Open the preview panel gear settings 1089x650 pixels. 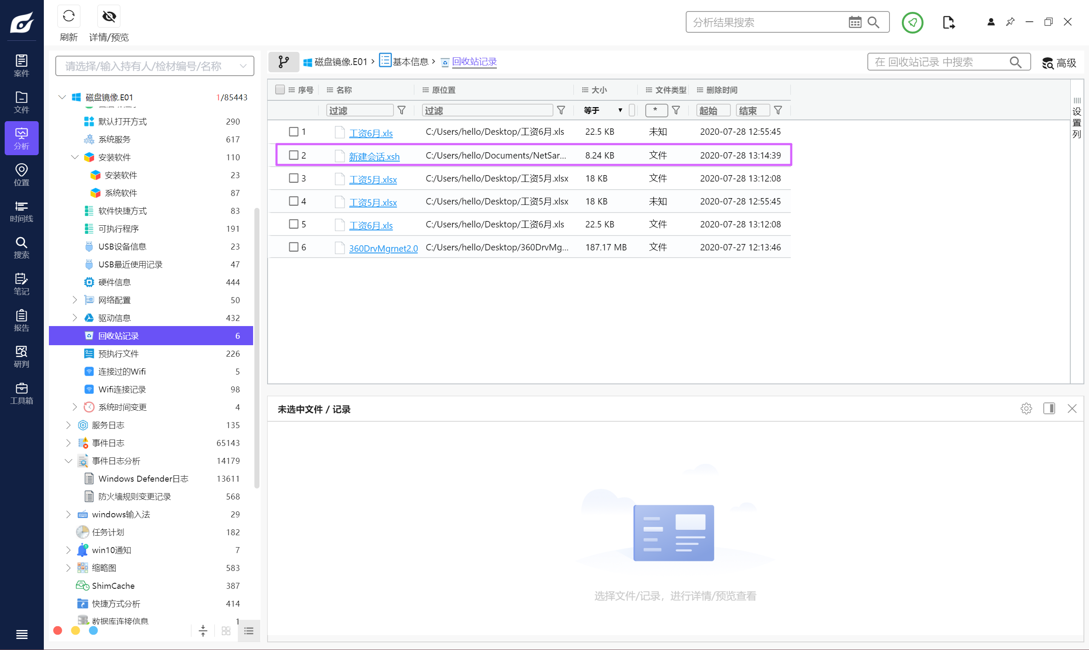[x=1026, y=409]
